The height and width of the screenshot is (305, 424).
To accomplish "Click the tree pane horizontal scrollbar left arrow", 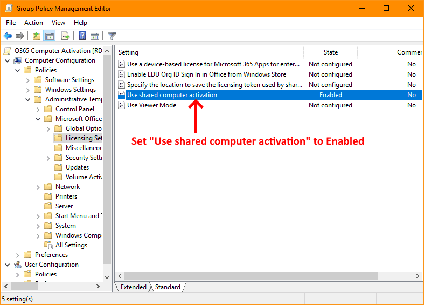I will (6, 286).
